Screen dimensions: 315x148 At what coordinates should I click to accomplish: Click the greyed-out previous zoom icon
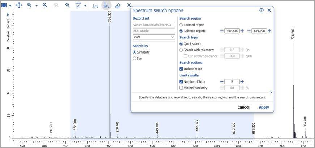point(56,5)
